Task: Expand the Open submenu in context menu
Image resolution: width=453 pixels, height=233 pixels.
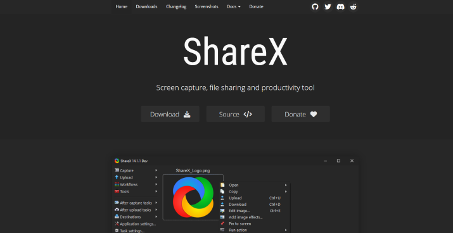Action: pyautogui.click(x=286, y=185)
